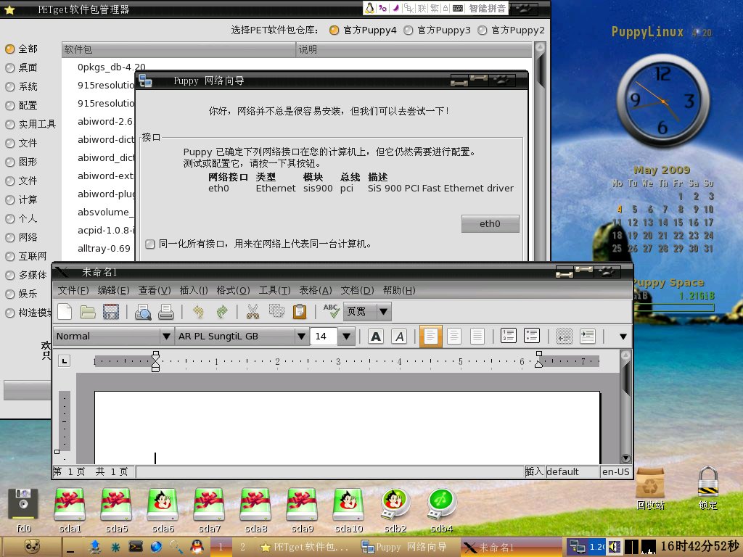The width and height of the screenshot is (743, 557).
Task: Click the Print icon in AbiWord
Action: 166,312
